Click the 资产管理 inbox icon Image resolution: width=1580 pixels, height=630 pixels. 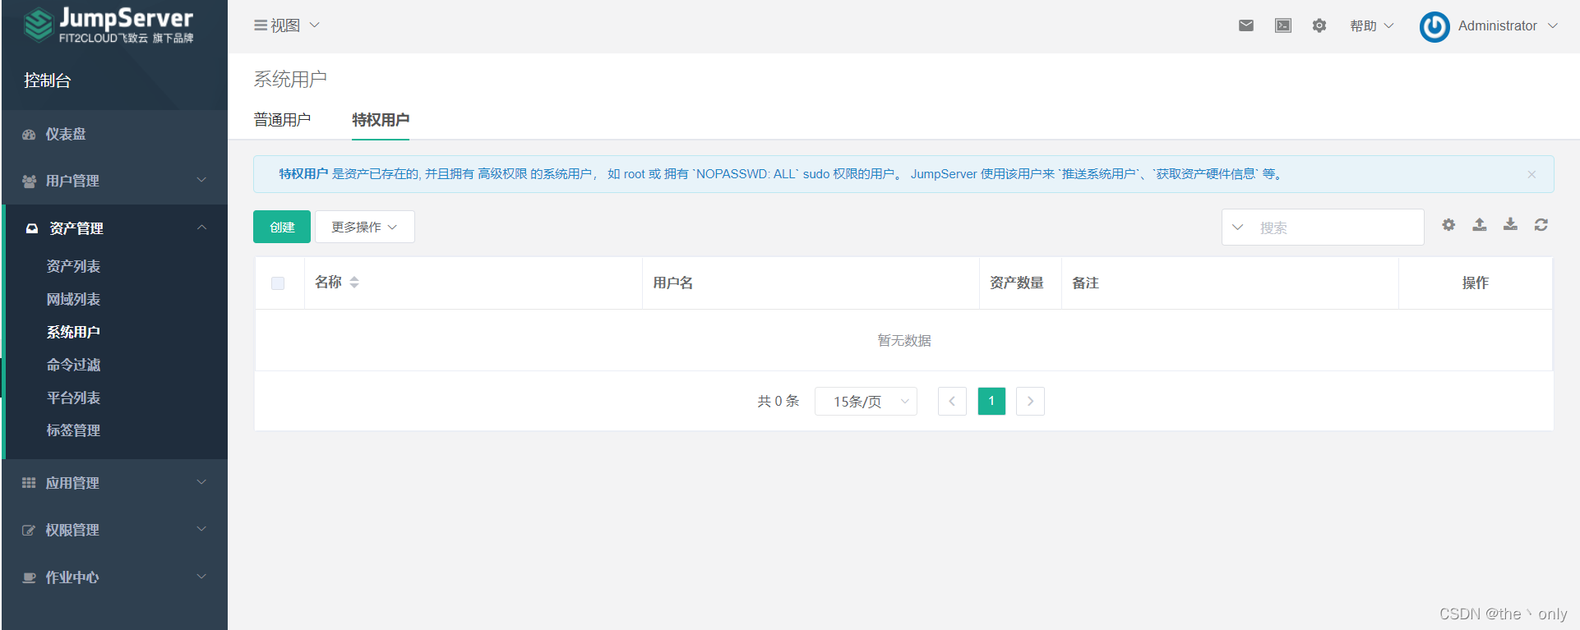(32, 228)
